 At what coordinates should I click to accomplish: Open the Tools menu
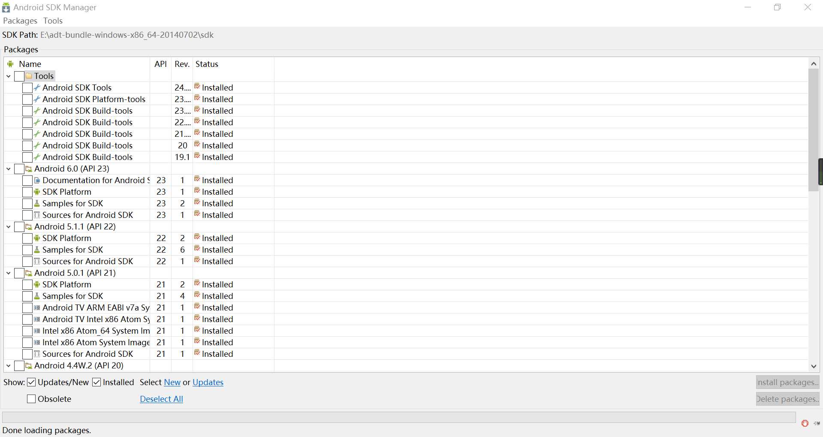coord(53,21)
